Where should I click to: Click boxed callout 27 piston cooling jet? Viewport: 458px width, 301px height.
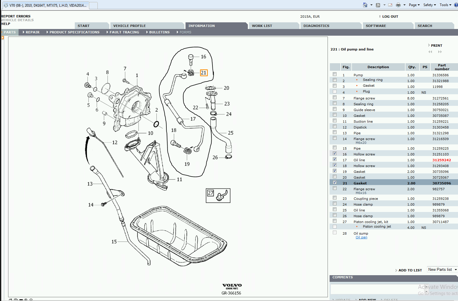click(x=210, y=193)
